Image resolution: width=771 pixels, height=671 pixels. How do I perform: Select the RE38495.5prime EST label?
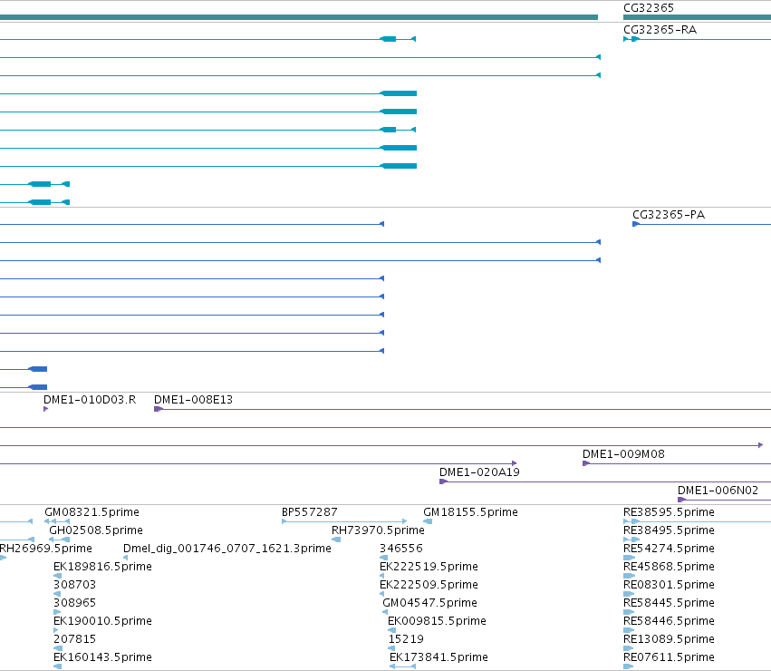point(669,530)
